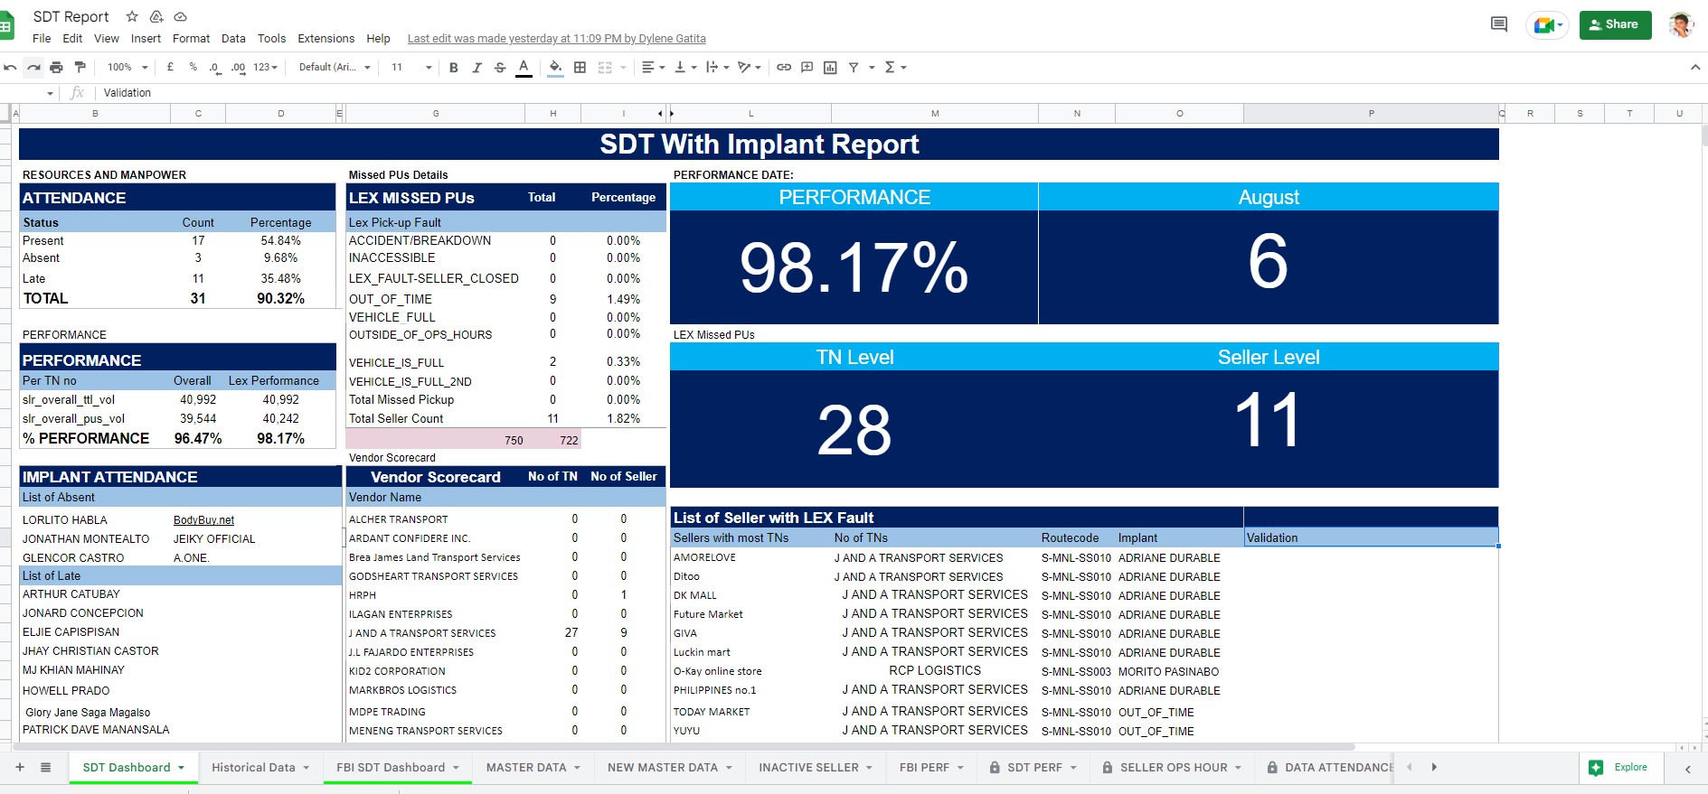Star the SDT Report document
This screenshot has width=1708, height=794.
point(132,16)
